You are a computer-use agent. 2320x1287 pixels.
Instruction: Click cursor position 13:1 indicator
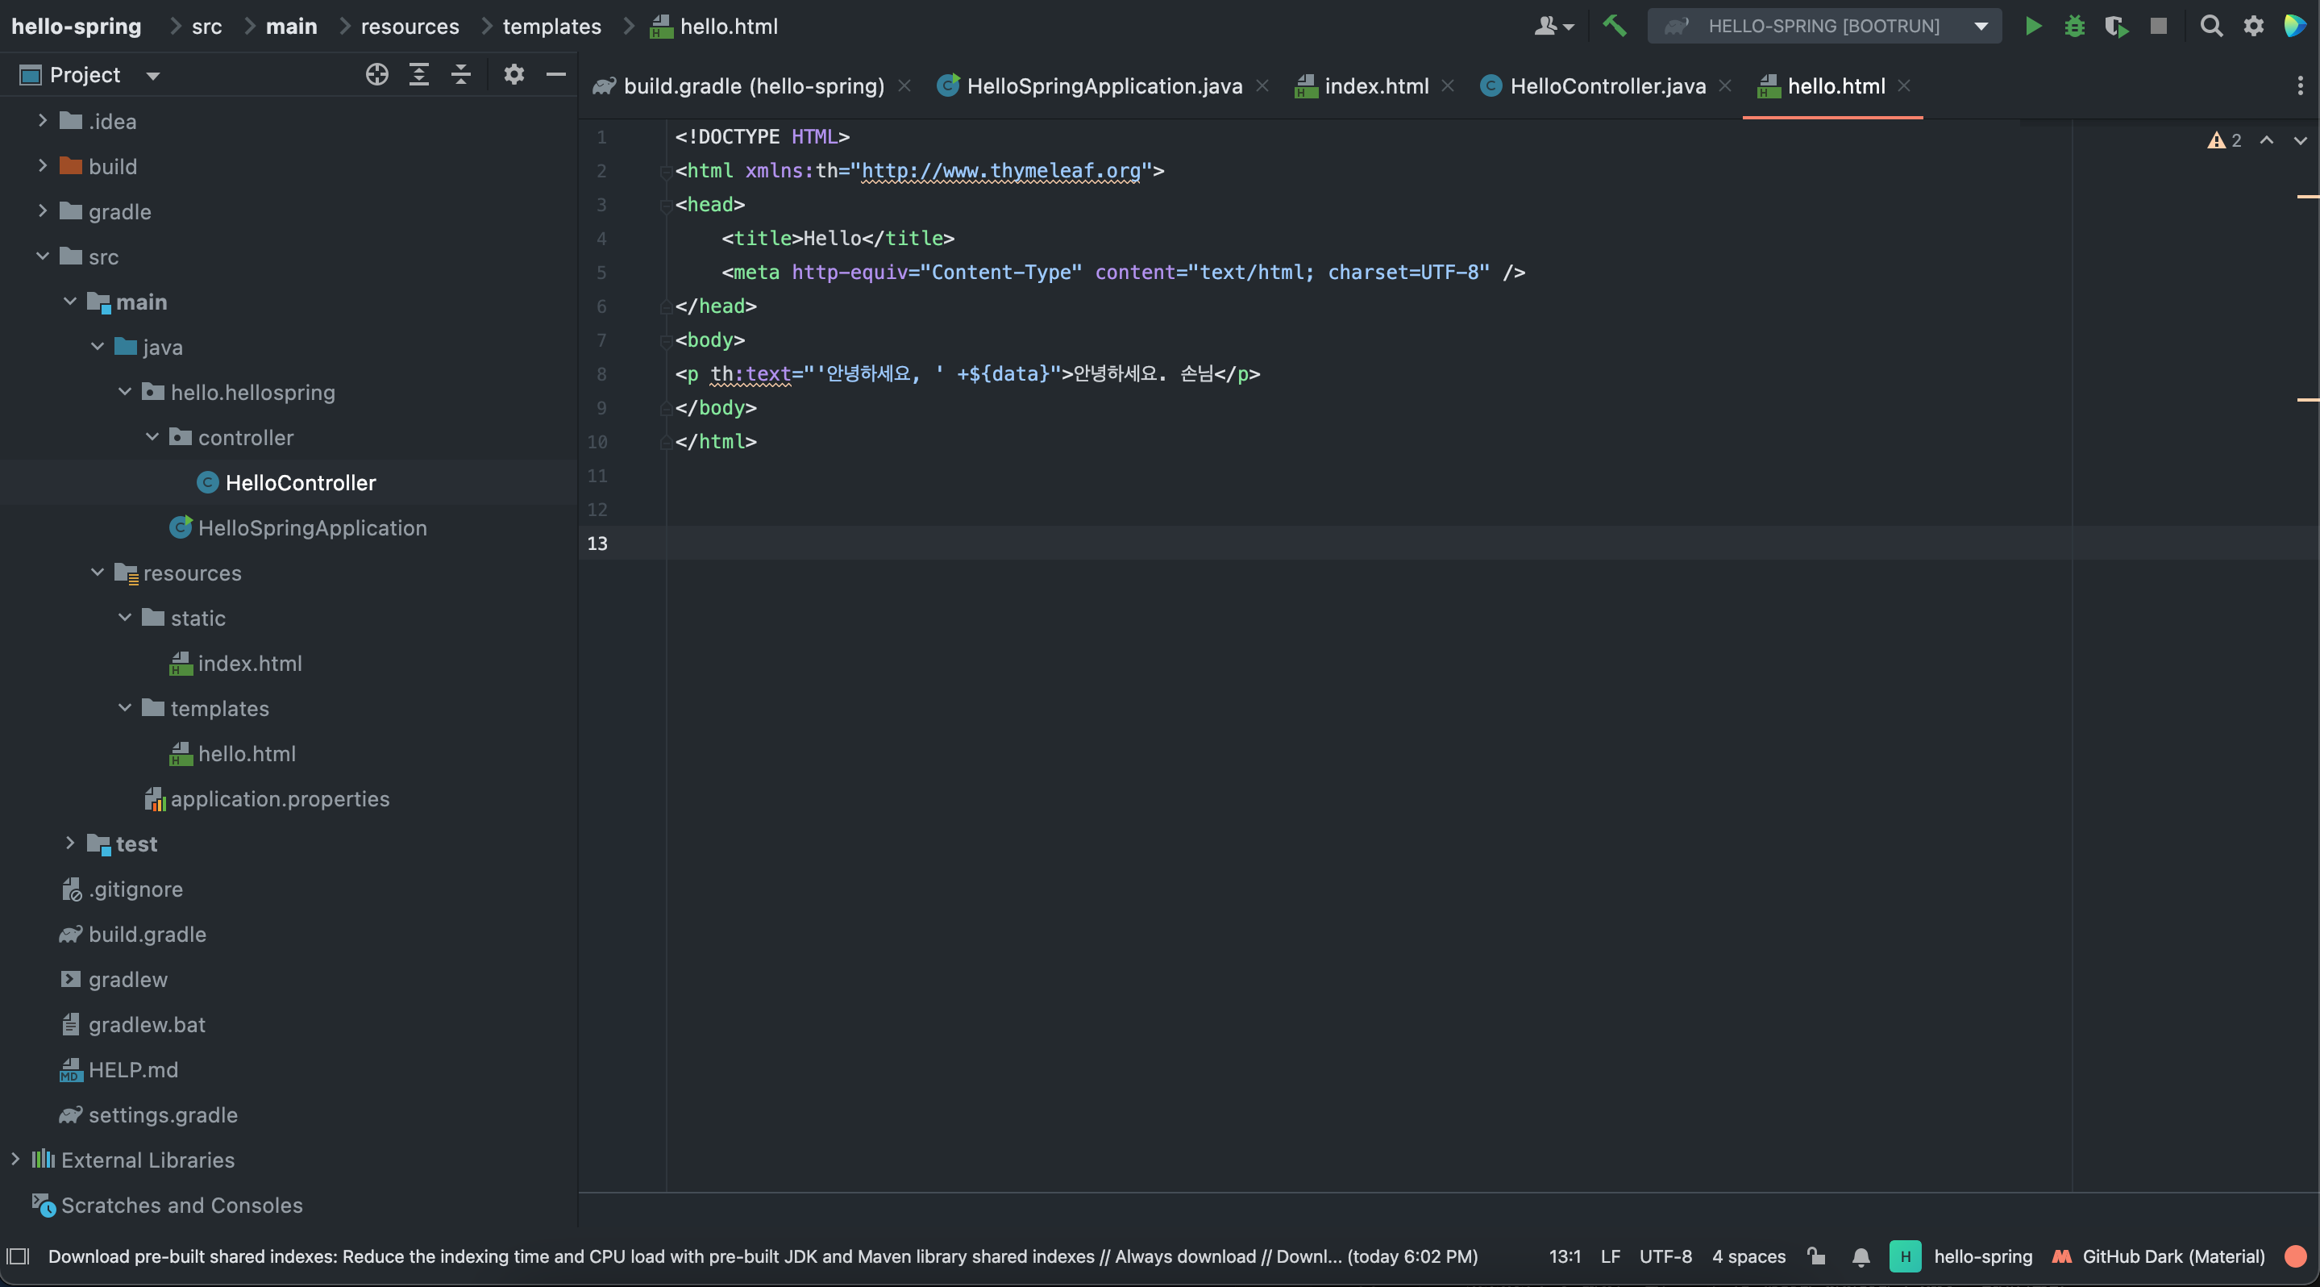[1565, 1256]
